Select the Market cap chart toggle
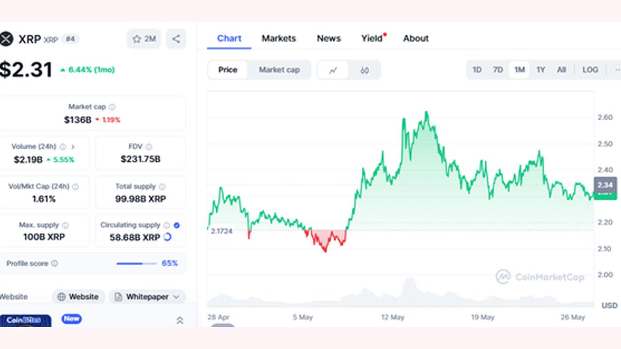 click(279, 70)
